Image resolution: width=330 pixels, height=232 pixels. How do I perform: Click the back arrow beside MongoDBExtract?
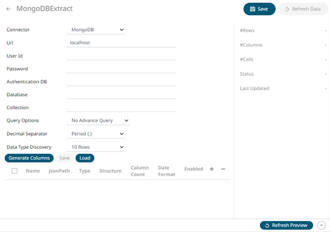click(9, 9)
